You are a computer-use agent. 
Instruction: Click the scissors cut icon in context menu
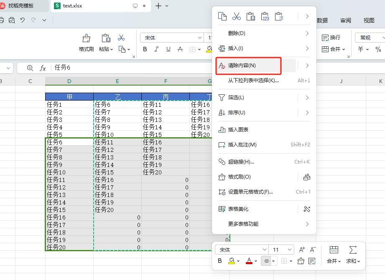pyautogui.click(x=237, y=16)
